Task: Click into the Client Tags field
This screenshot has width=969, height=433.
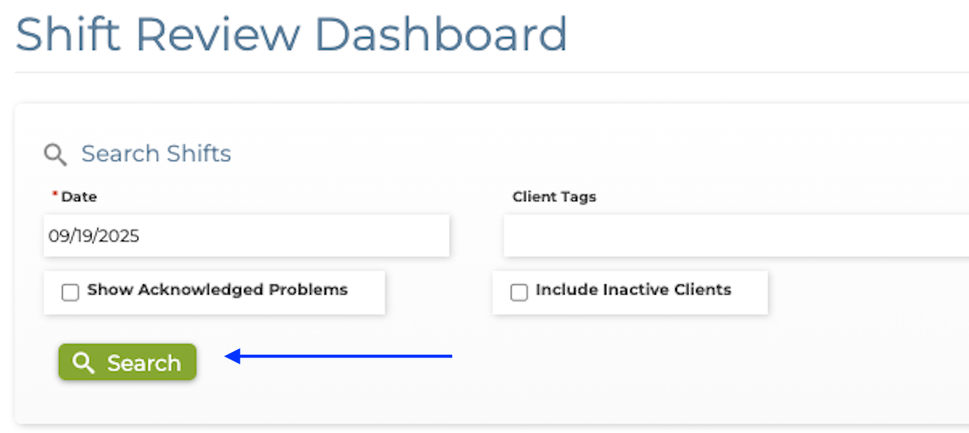Action: [734, 236]
